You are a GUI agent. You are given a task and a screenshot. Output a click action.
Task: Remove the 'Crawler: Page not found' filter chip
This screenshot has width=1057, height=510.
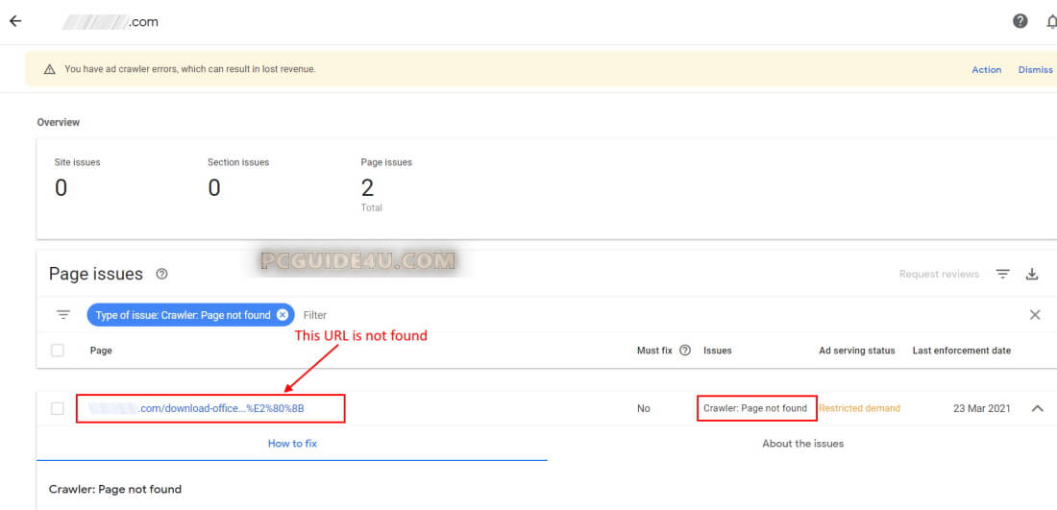click(283, 315)
